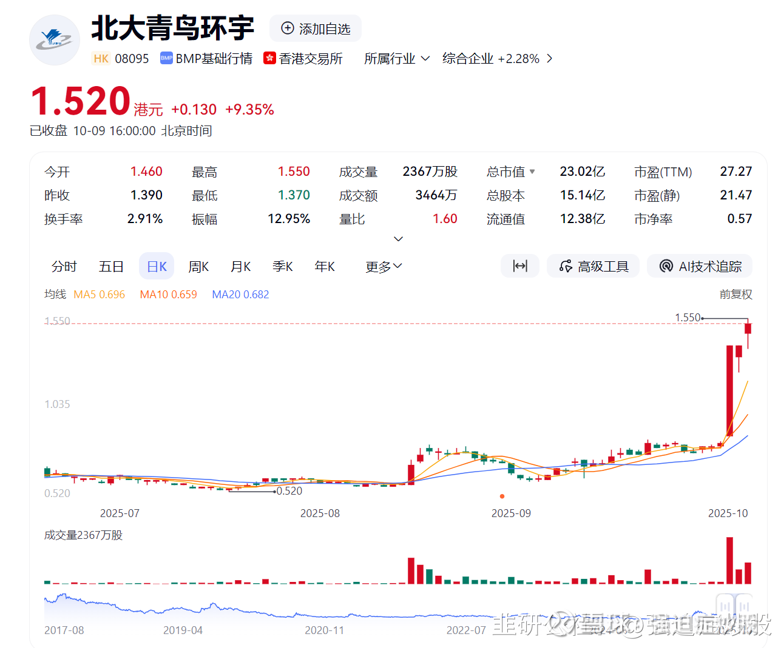
Task: Select the 周K chart tab
Action: tap(198, 266)
